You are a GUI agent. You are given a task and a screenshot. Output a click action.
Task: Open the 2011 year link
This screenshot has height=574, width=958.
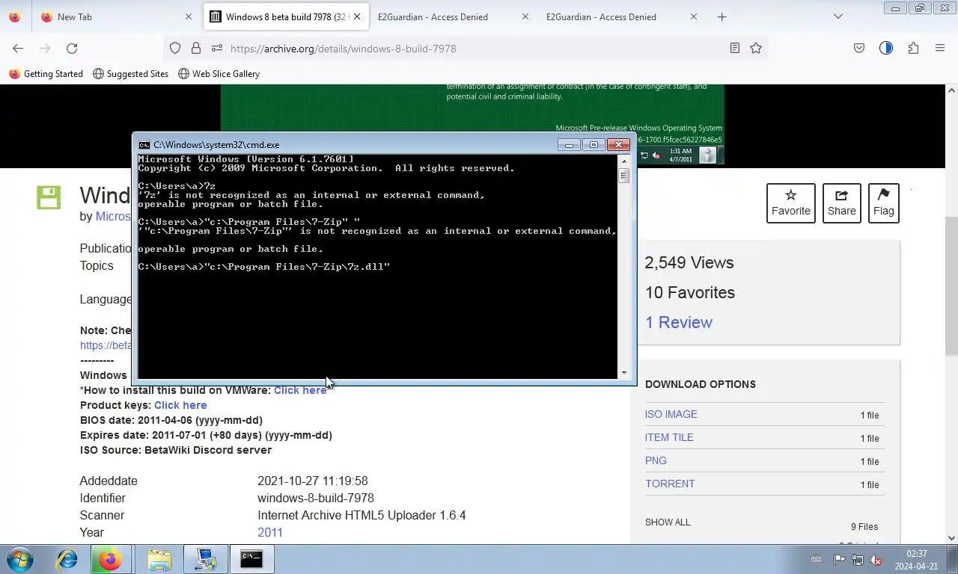pos(270,532)
